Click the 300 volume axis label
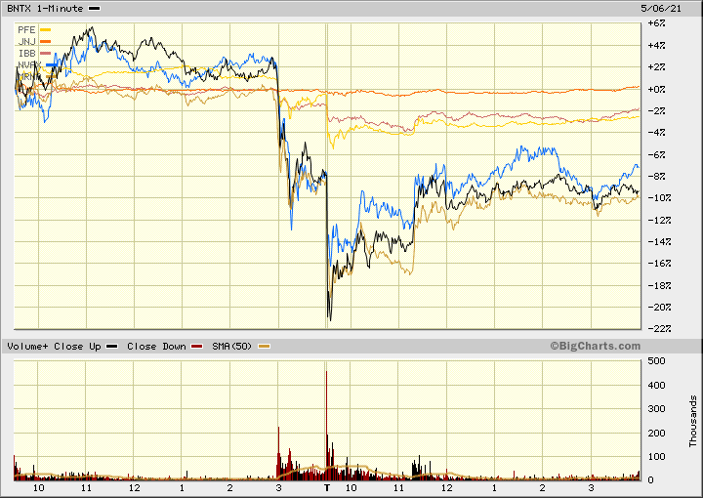 656,408
